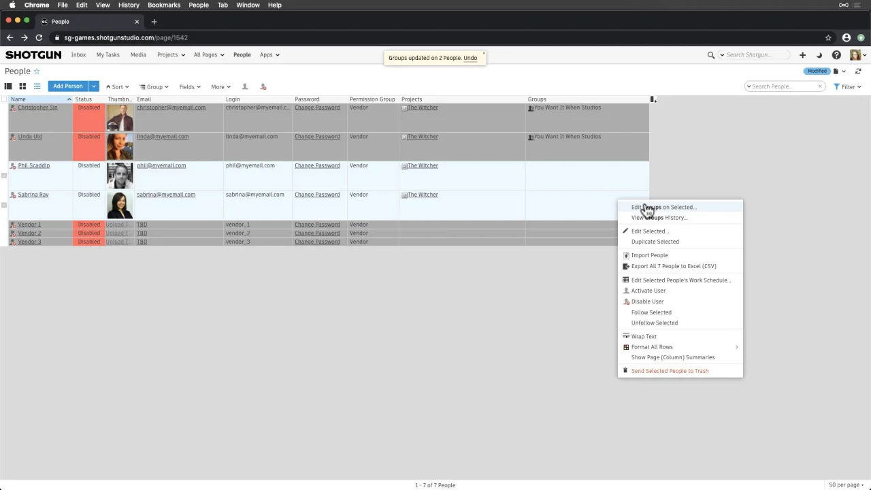Refresh the page with the reload arrows icon
871x490 pixels.
click(858, 71)
